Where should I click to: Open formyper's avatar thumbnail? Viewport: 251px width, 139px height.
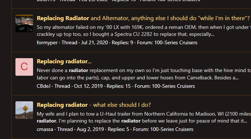[x=24, y=23]
